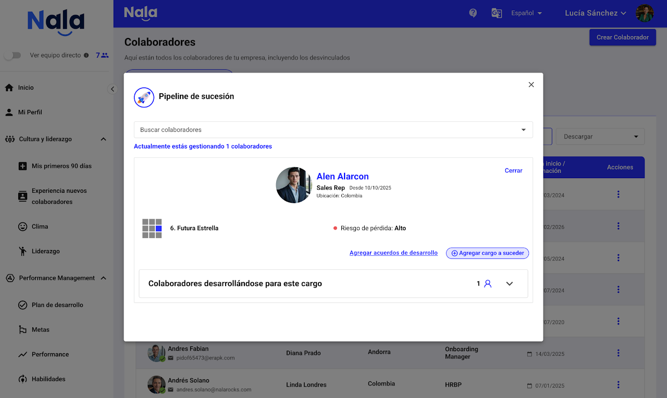Go to Inicio in the sidebar
Viewport: 667px width, 398px height.
click(x=26, y=88)
